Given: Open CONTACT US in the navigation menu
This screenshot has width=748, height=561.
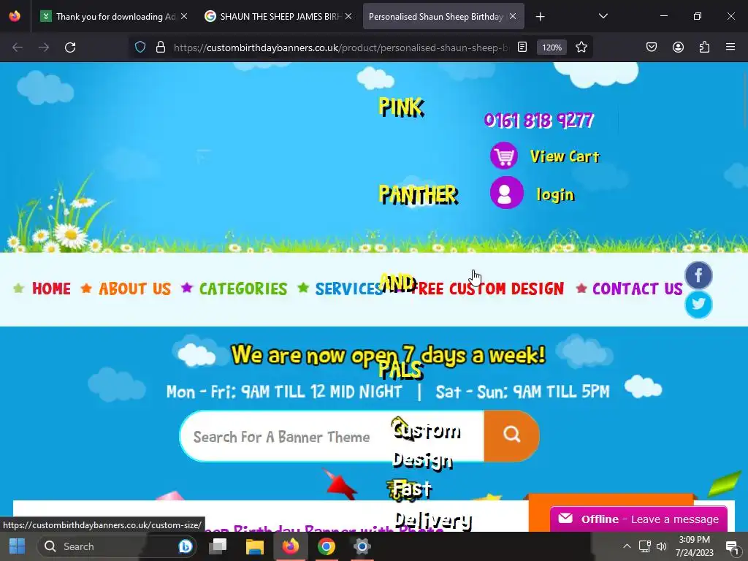Looking at the screenshot, I should [637, 289].
